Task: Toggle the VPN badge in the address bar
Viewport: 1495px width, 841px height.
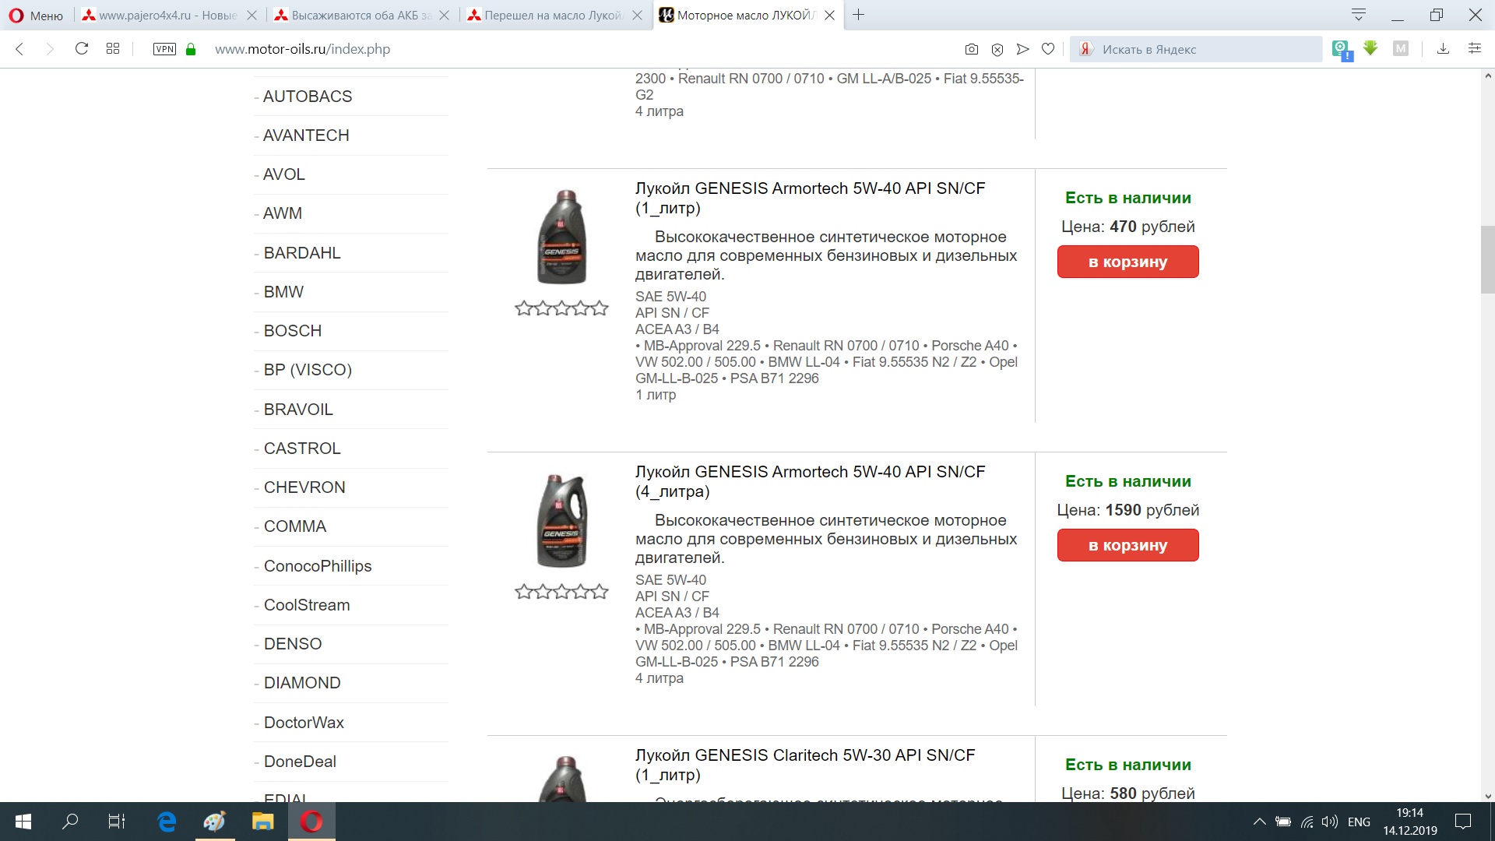Action: (x=164, y=49)
